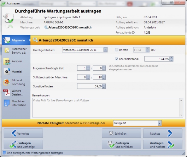
Task: Click the X icon on Schließen button
Action: [x=111, y=133]
